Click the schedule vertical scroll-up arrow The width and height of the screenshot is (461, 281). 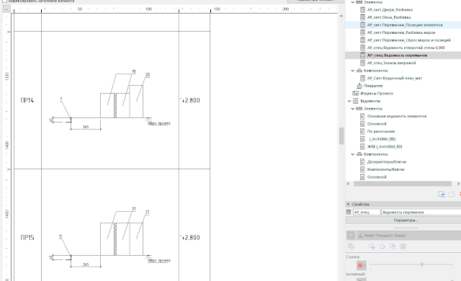coord(341,16)
